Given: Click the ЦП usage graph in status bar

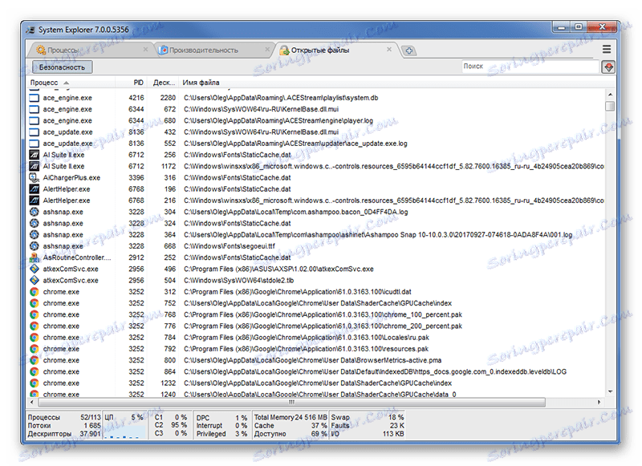Looking at the screenshot, I should coord(124,432).
